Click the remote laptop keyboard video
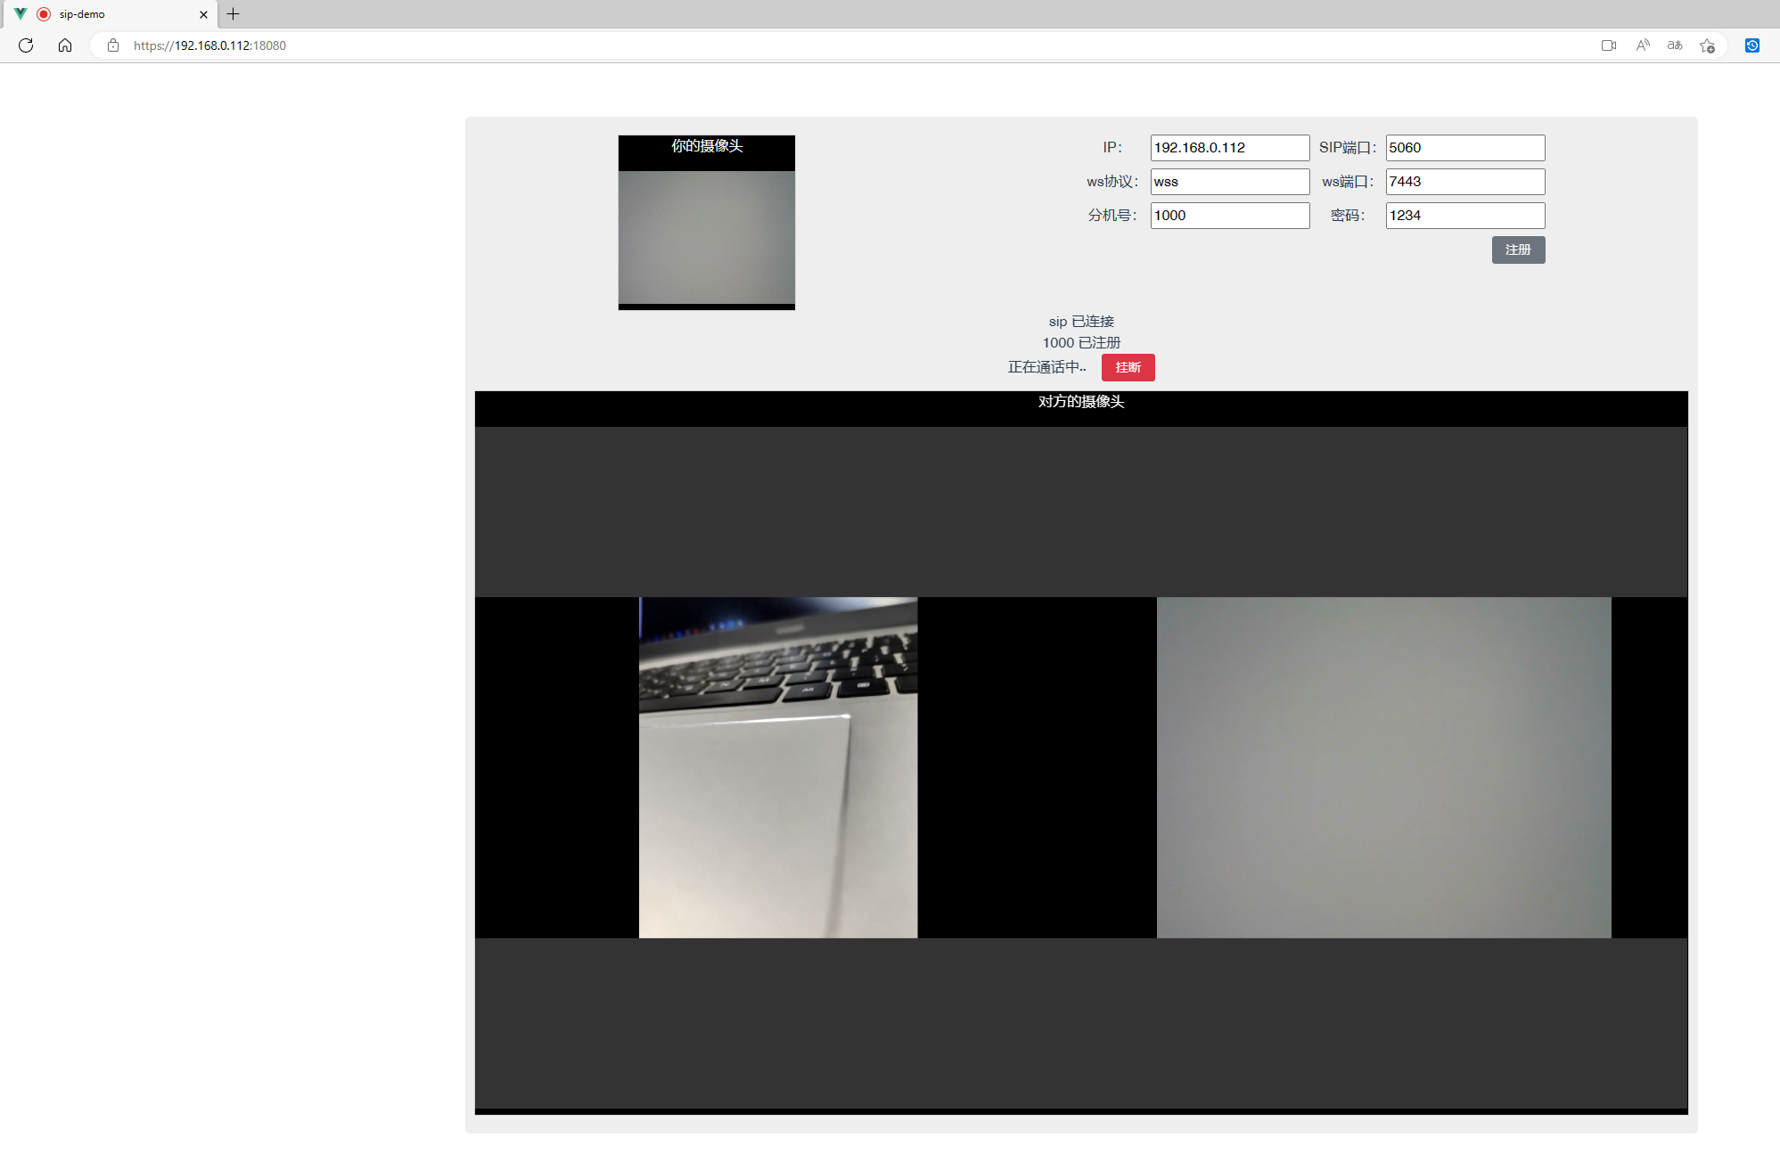Screen dimensions: 1780x1162 point(777,766)
